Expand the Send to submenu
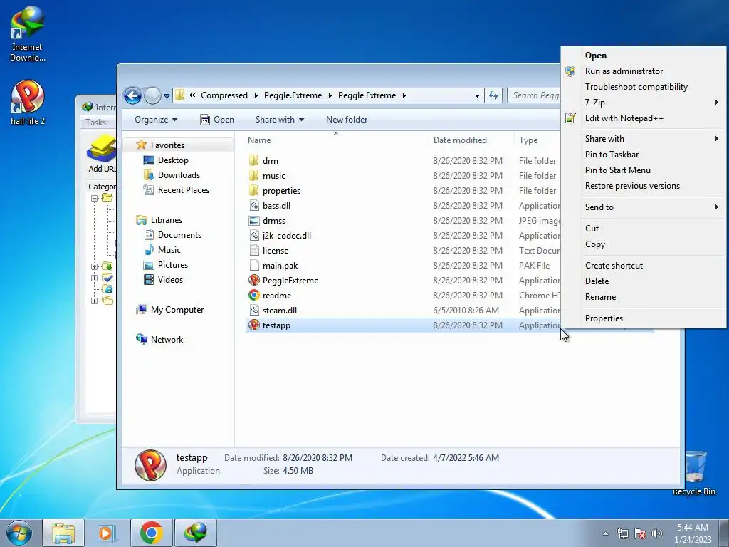The image size is (729, 547). [x=644, y=207]
